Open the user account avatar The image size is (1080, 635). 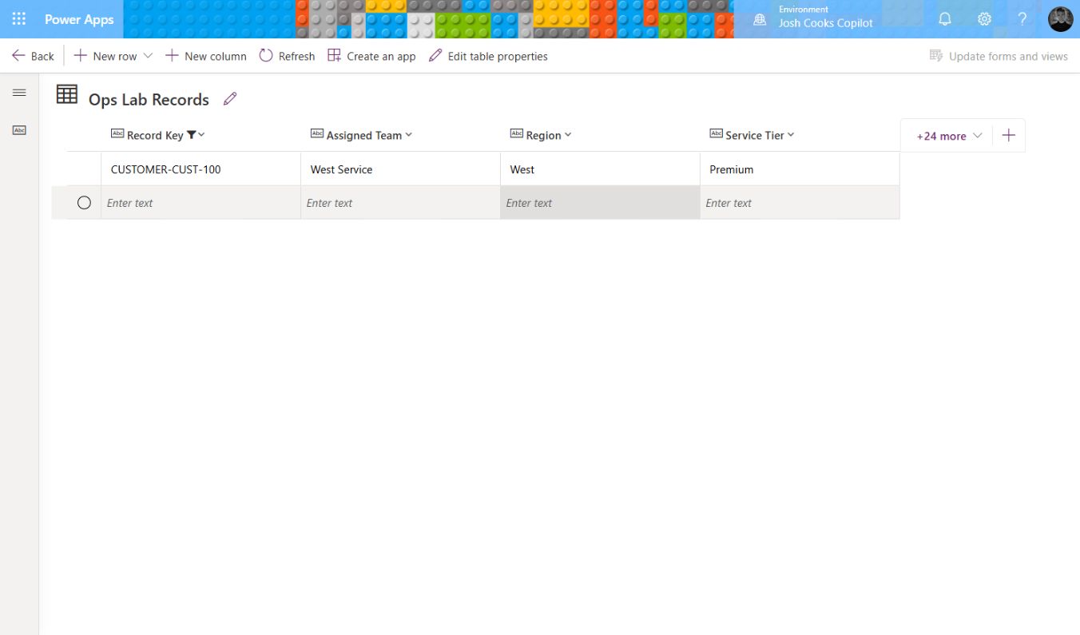[x=1060, y=19]
